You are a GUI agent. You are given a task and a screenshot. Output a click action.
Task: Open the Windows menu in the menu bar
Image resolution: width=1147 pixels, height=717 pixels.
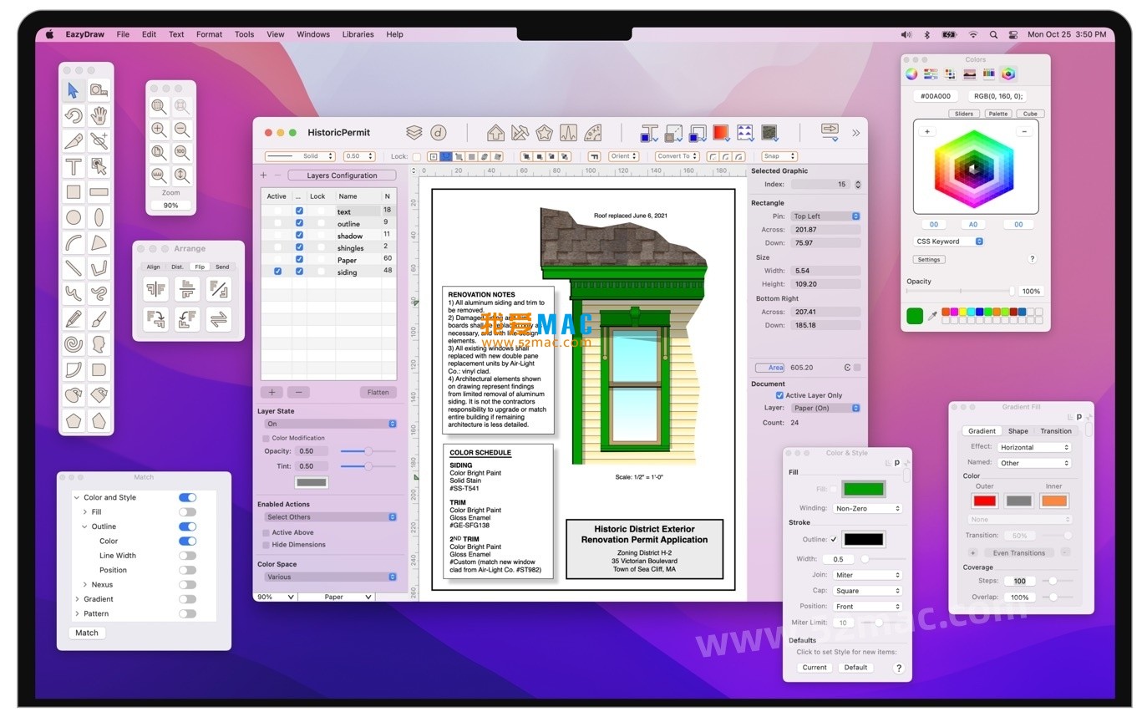[x=313, y=34]
